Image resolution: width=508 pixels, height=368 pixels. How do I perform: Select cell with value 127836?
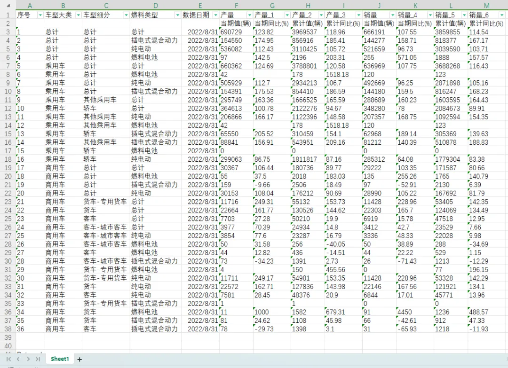308,286
